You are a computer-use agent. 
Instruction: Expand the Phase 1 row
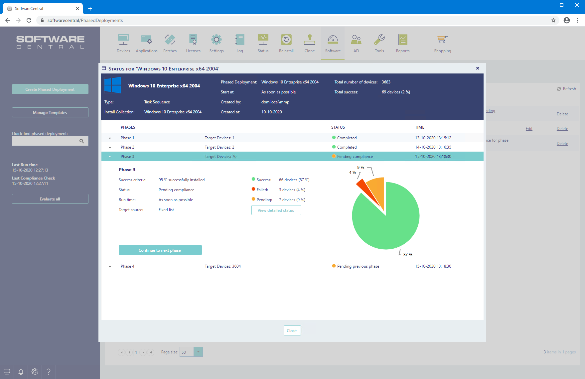pyautogui.click(x=110, y=138)
